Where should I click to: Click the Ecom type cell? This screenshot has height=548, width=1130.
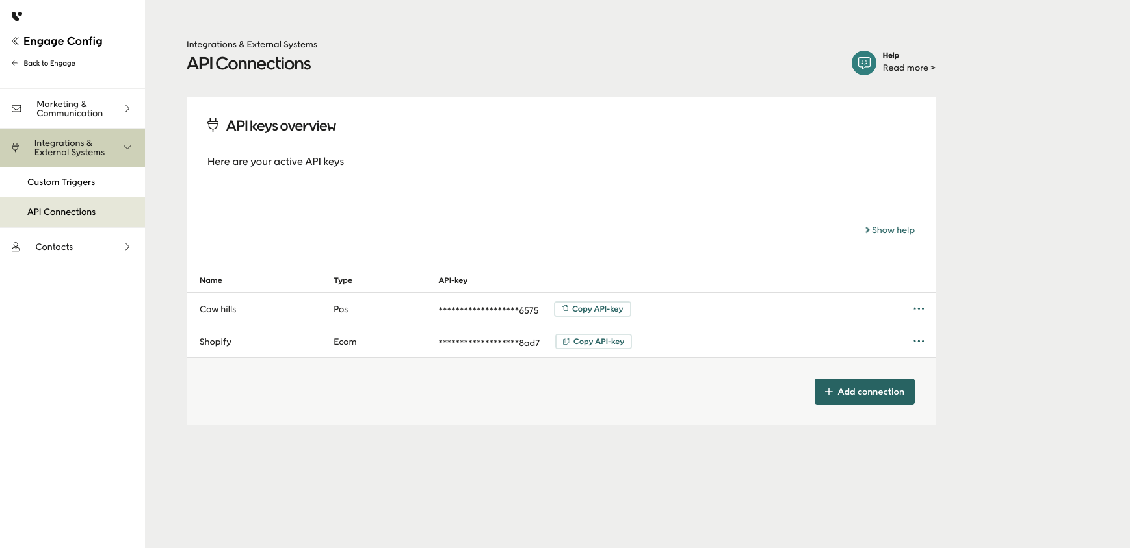tap(345, 342)
